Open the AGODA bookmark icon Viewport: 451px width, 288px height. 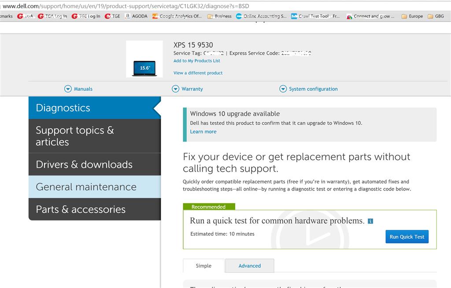click(x=127, y=16)
